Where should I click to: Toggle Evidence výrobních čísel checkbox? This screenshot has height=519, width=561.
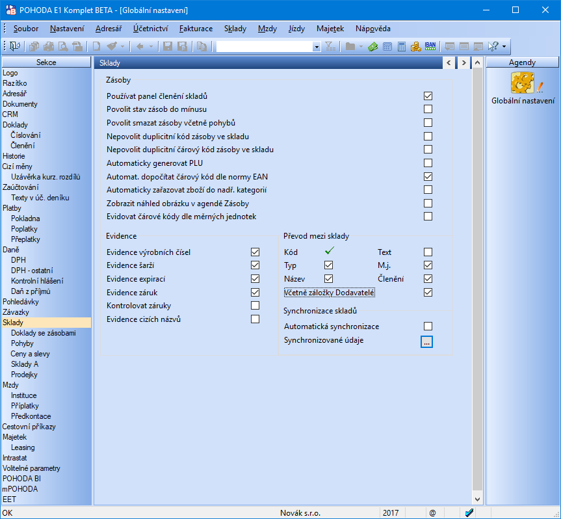[255, 252]
